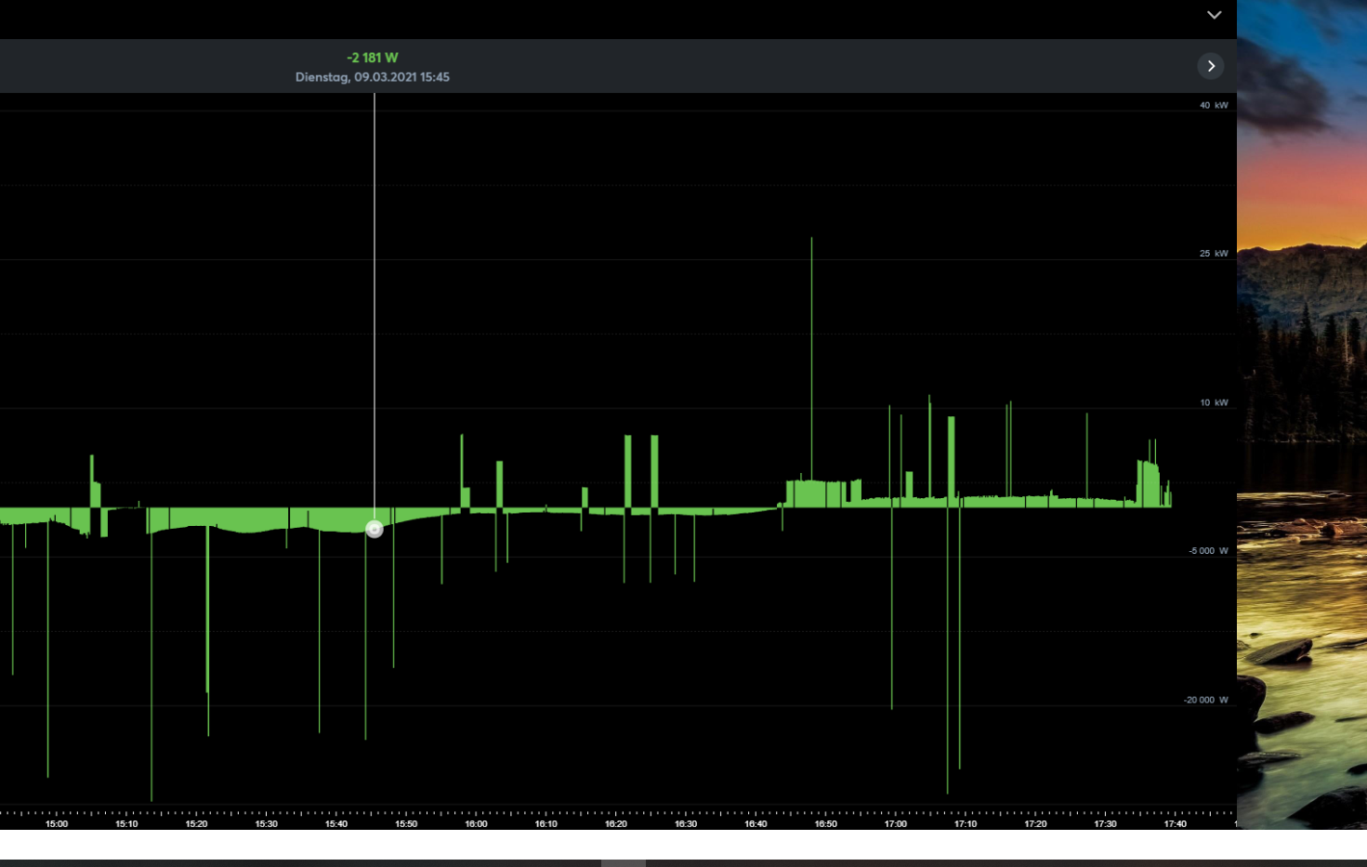Click the 10 kW y-axis label
Screen dimensions: 1367x867
click(1213, 402)
